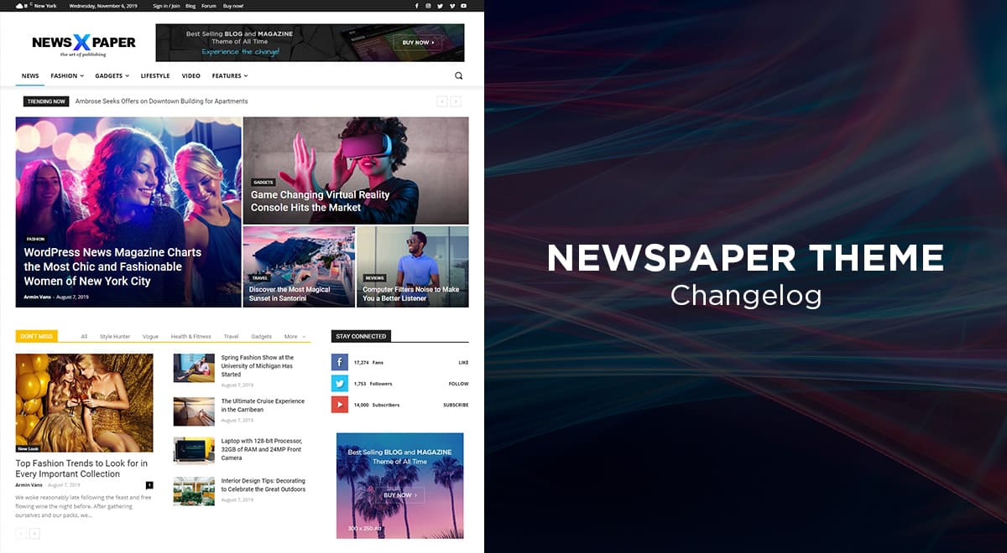The image size is (1007, 553).
Task: Click the comment count badge on fashion trends post
Action: pos(149,485)
